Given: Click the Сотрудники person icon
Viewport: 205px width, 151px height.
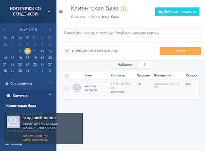Looking at the screenshot, I should pyautogui.click(x=7, y=83).
